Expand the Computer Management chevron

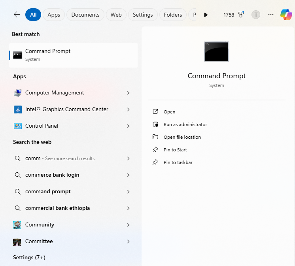pyautogui.click(x=128, y=93)
